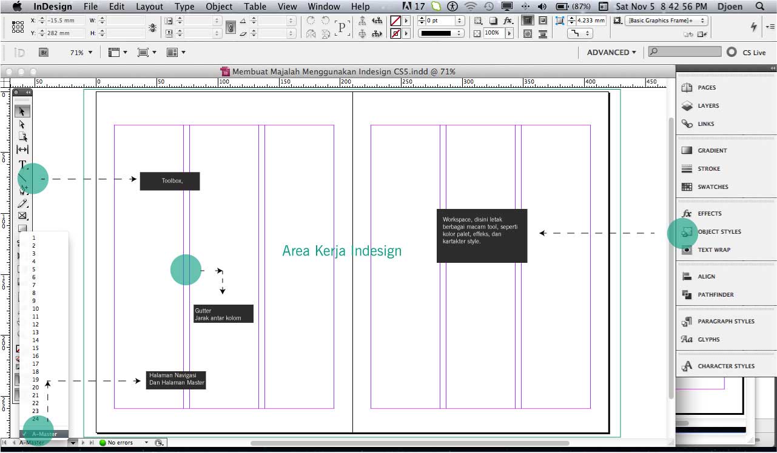Open the Window menu
The height and width of the screenshot is (453, 777).
(x=323, y=7)
